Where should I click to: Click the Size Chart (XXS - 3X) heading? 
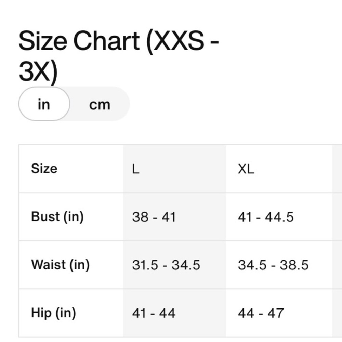[x=119, y=56]
